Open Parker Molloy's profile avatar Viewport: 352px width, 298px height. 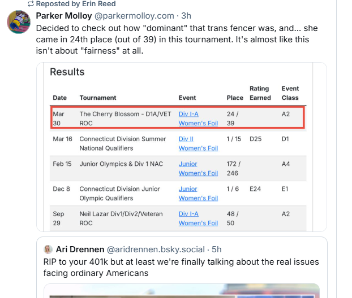click(19, 22)
